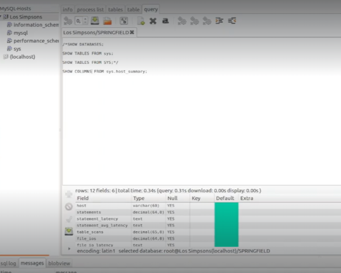Click the delete record prohibited-circle icon
The width and height of the screenshot is (341, 273).
pos(69,207)
